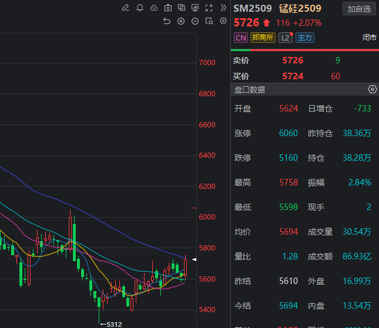Zoom in the chart with plus icon

(181, 21)
